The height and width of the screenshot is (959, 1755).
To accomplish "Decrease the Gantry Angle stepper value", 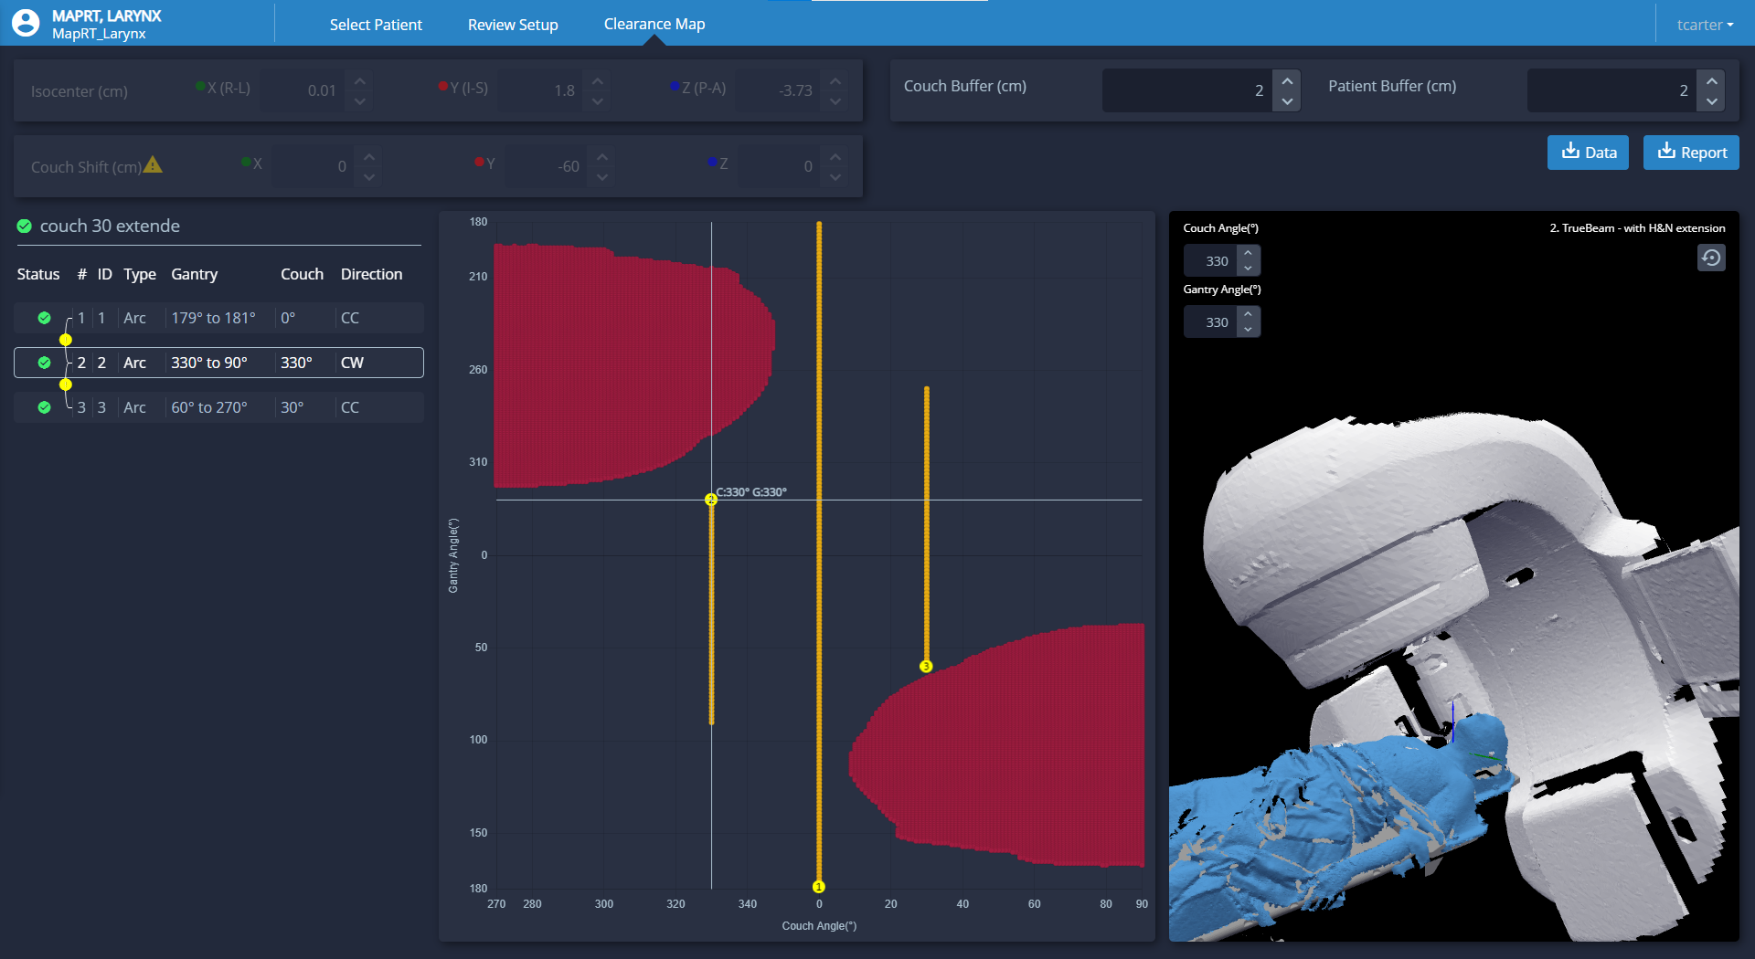I will click(x=1249, y=330).
